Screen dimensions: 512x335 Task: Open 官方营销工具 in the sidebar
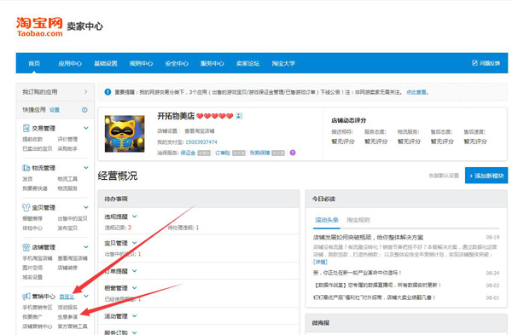(x=73, y=326)
